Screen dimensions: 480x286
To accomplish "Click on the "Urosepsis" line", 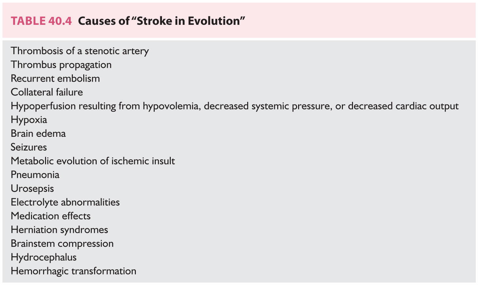I will (32, 189).
